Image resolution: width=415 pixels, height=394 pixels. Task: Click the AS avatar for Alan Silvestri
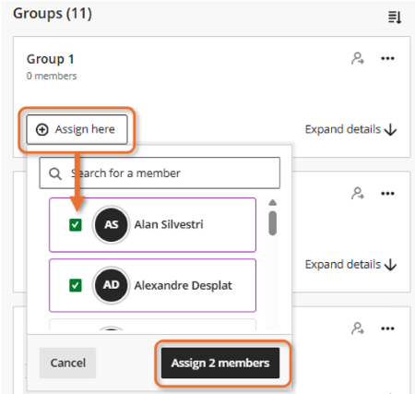tap(111, 224)
